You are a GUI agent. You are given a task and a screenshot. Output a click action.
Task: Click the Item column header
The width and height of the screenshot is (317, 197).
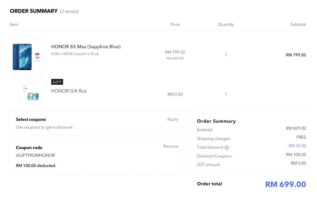pyautogui.click(x=14, y=24)
